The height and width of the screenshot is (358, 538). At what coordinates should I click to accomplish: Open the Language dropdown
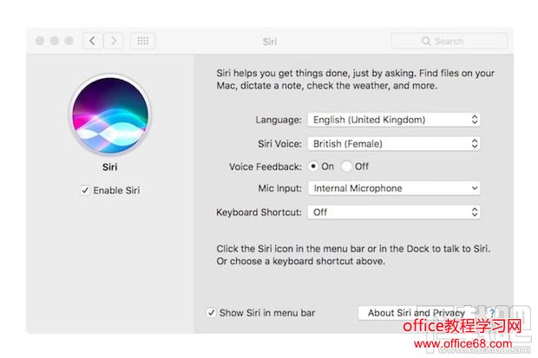(x=394, y=120)
